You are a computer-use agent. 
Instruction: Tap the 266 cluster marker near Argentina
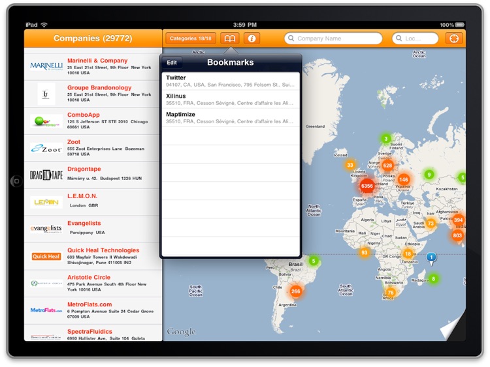[295, 291]
